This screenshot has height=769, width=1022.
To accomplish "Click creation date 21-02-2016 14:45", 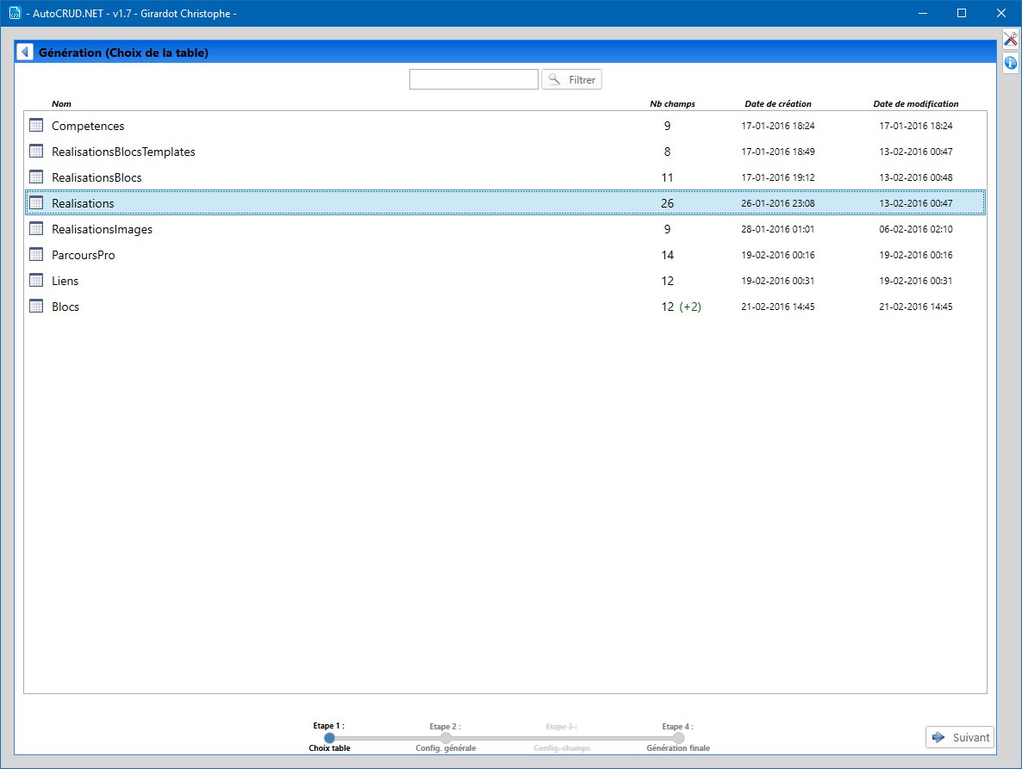I will coord(777,307).
